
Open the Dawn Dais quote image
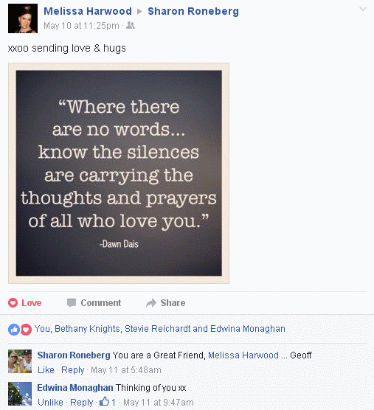tap(119, 173)
